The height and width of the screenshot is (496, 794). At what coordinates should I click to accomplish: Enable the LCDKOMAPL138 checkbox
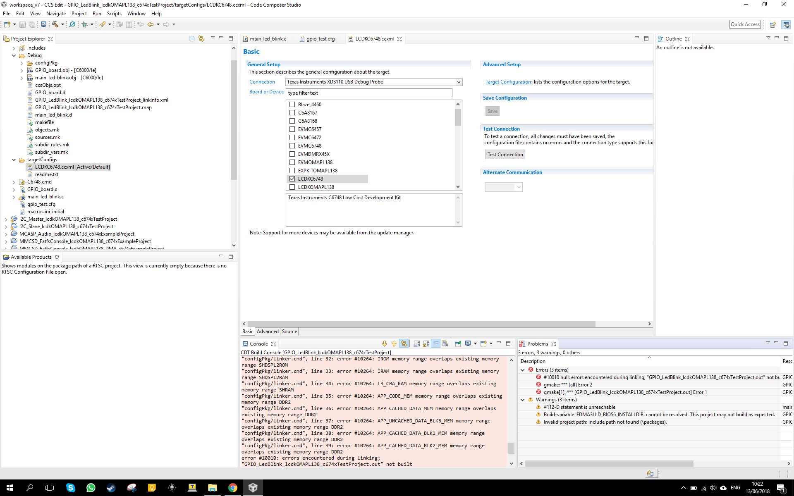pos(292,187)
